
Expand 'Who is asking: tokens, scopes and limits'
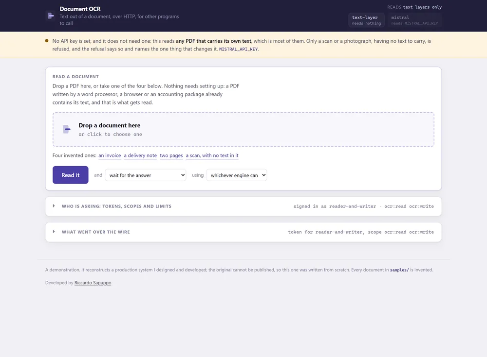[x=243, y=206]
